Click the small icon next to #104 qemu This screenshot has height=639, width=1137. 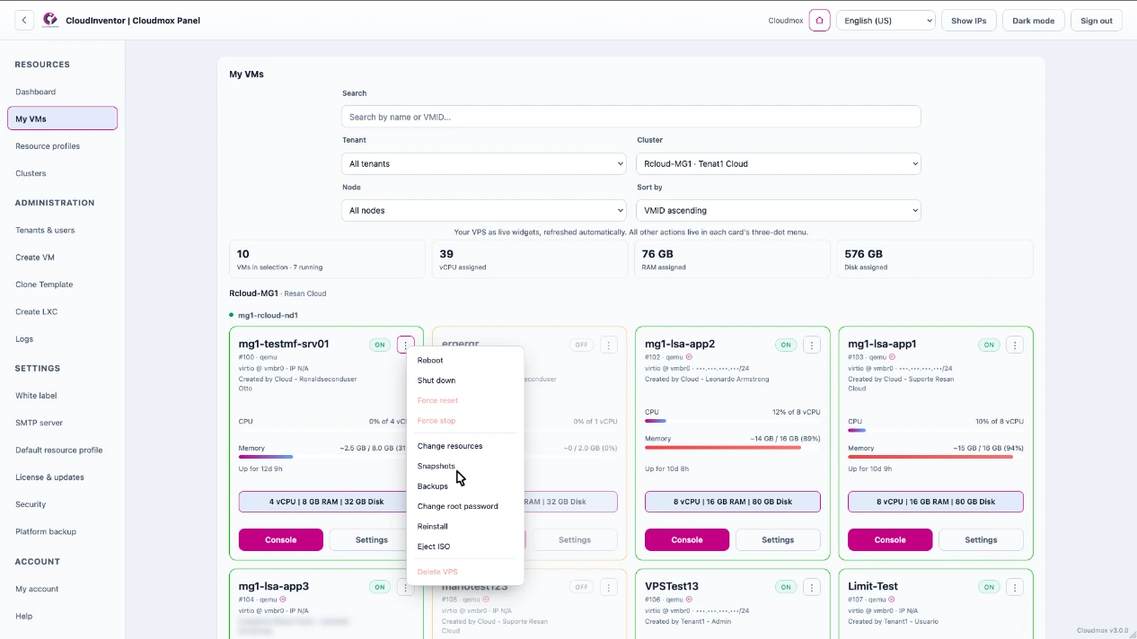click(283, 600)
